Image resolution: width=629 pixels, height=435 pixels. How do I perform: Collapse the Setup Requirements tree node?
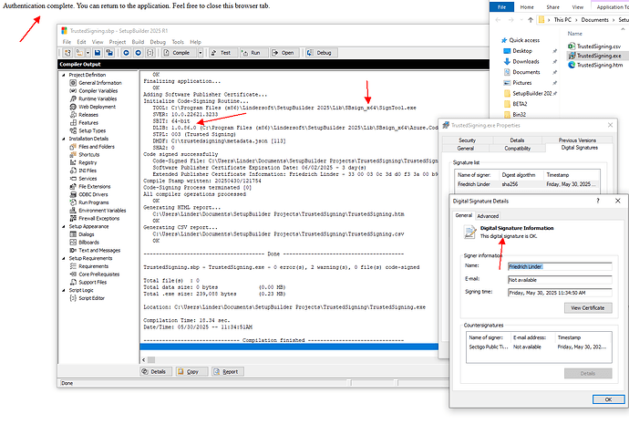click(65, 258)
